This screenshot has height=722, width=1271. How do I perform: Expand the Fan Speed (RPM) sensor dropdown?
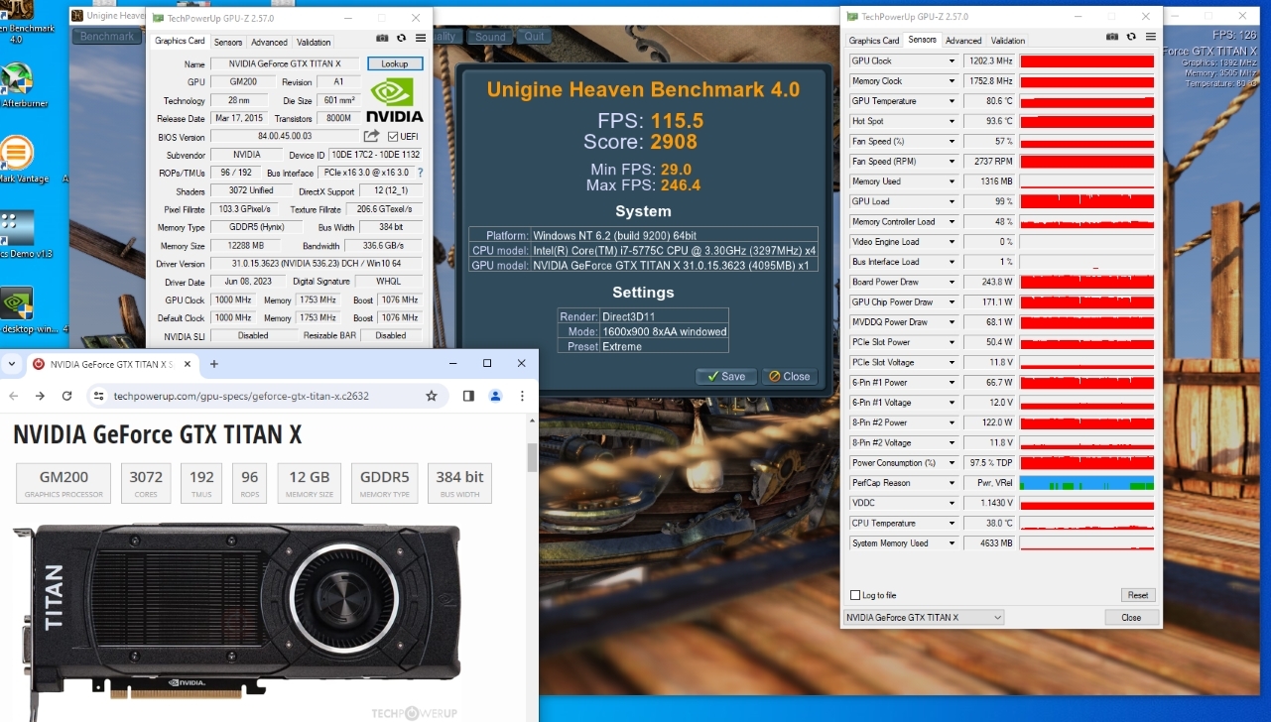pos(953,162)
